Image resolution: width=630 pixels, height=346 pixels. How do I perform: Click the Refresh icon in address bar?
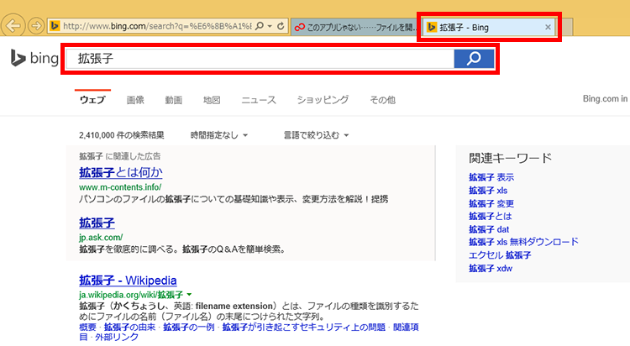pyautogui.click(x=280, y=27)
